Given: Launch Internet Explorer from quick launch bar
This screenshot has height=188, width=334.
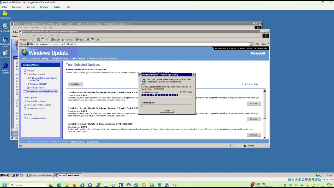Looking at the screenshot, I should coord(17,175).
